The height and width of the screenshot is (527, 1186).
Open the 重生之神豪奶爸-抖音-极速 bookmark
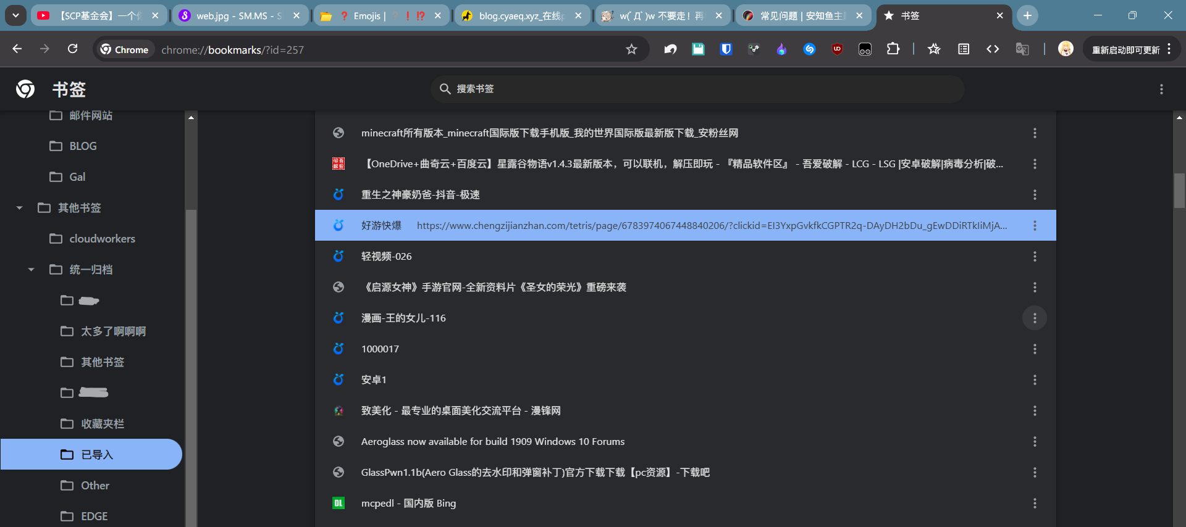(420, 195)
